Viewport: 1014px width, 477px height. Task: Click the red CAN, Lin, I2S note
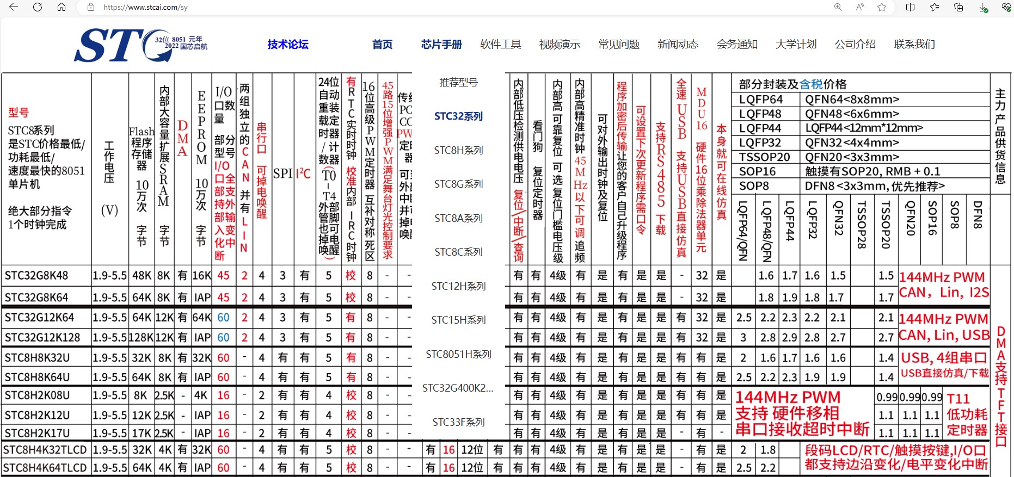(944, 293)
